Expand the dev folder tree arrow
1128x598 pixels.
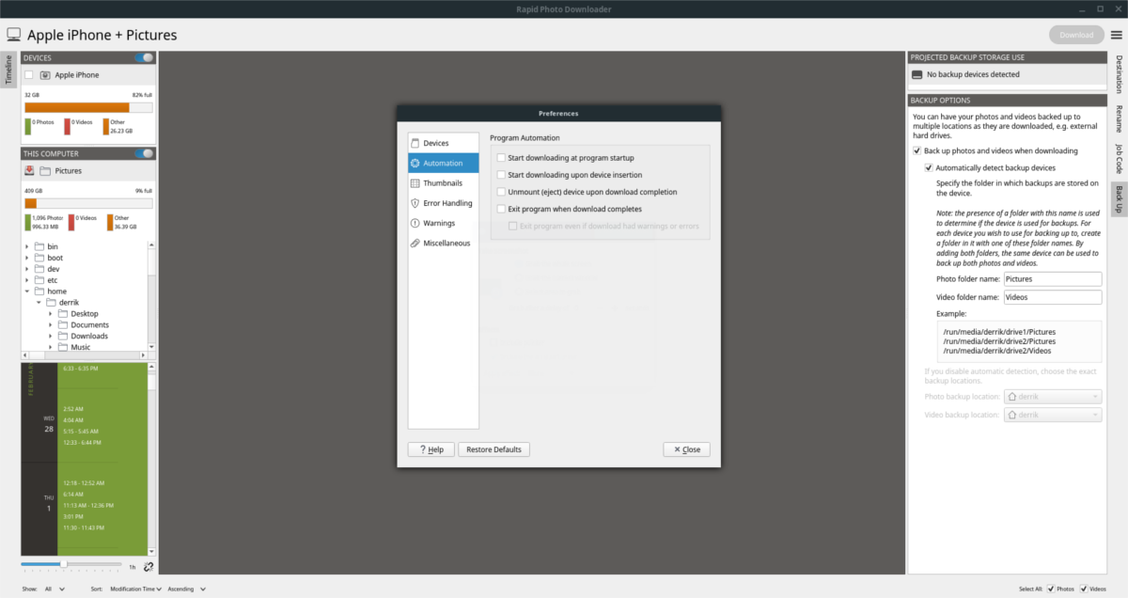coord(27,269)
